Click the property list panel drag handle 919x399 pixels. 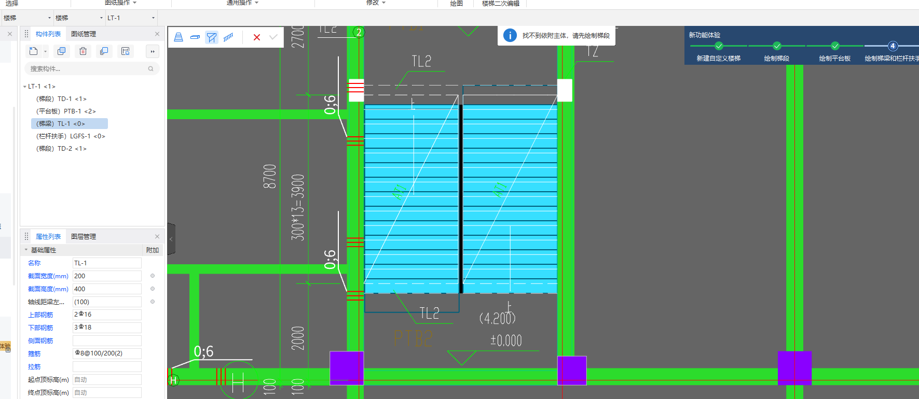(26, 236)
